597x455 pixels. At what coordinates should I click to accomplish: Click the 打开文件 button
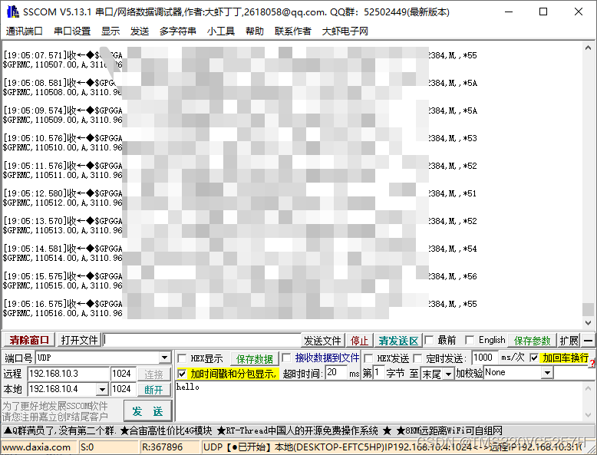tap(79, 340)
